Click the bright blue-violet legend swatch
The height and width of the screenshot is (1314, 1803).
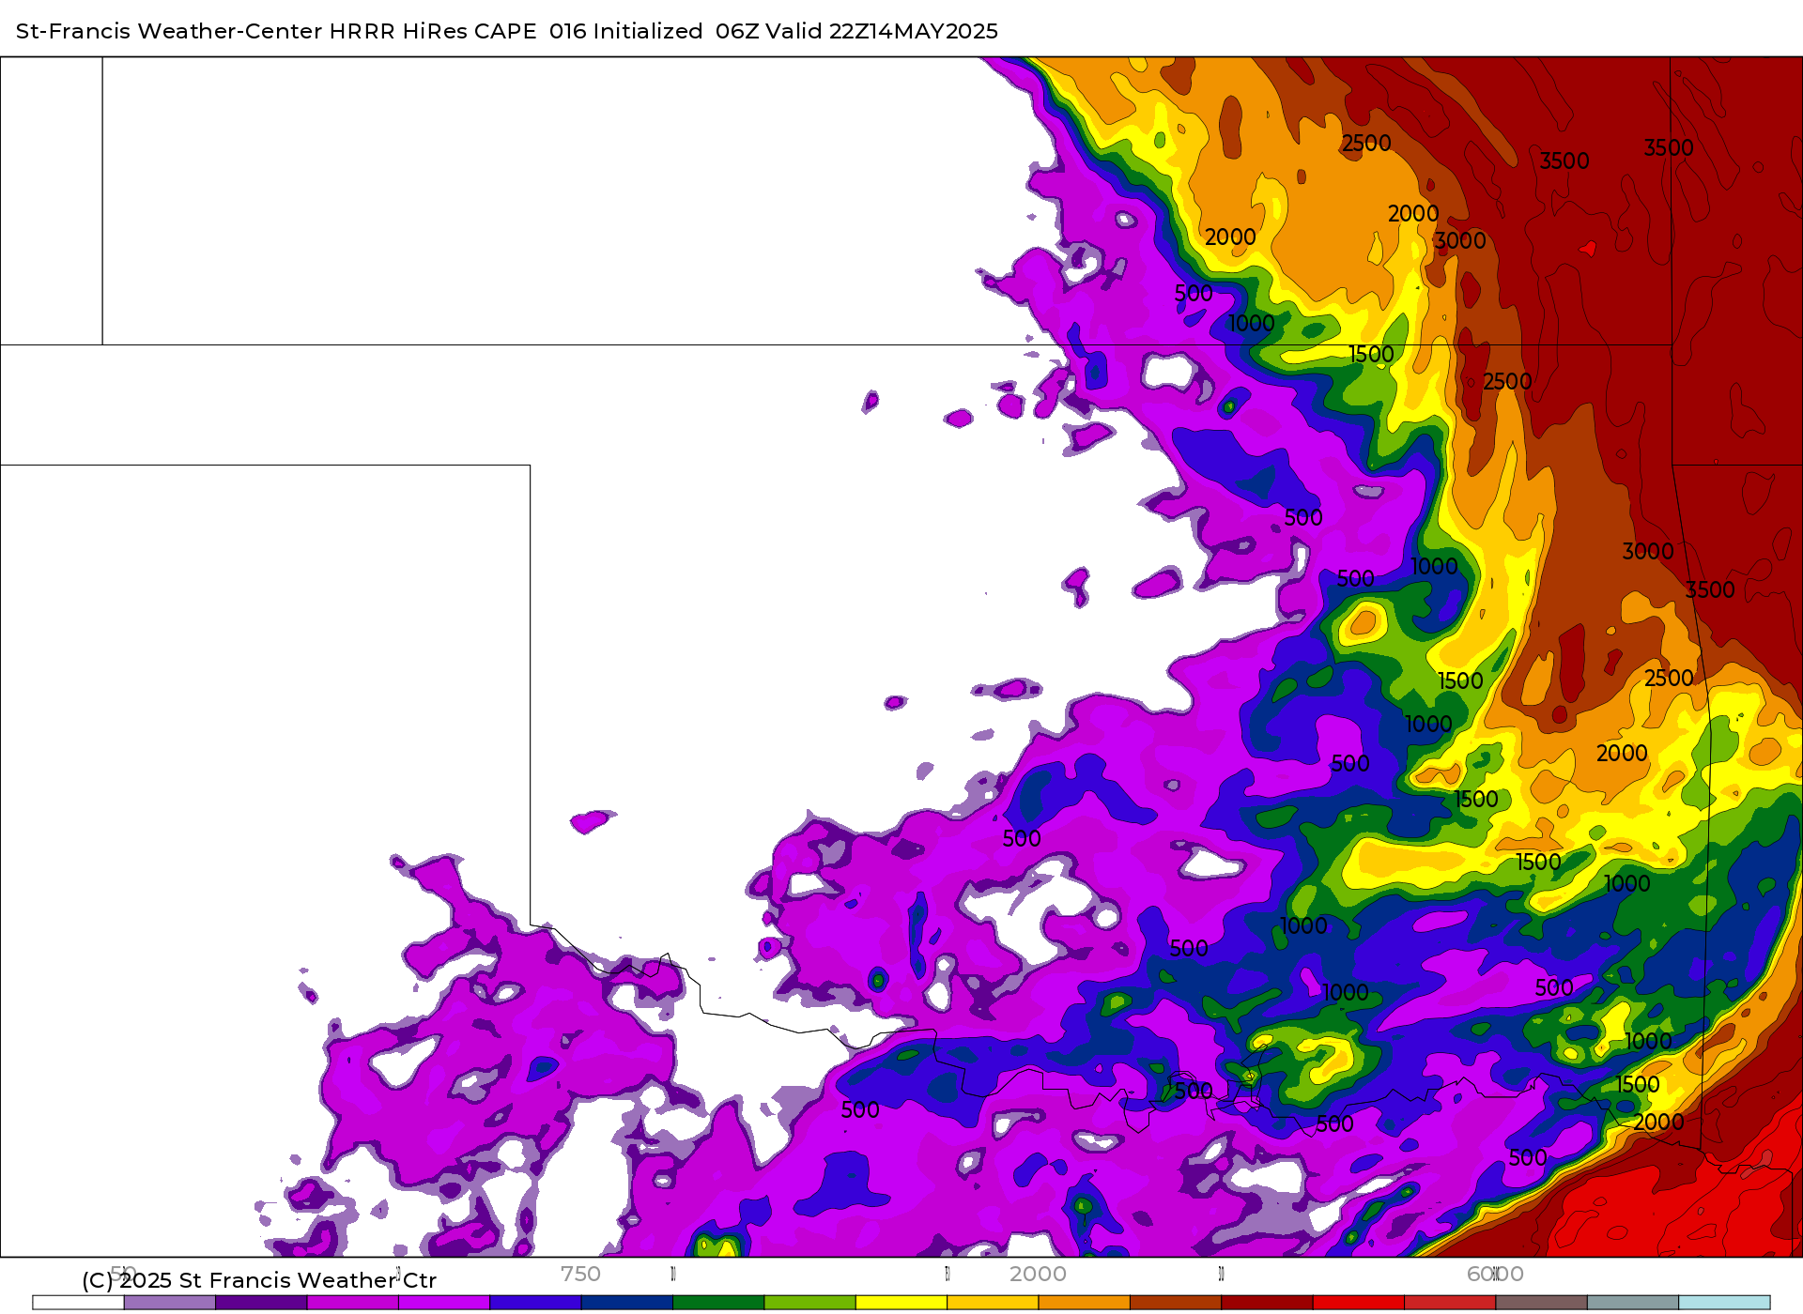pyautogui.click(x=535, y=1303)
